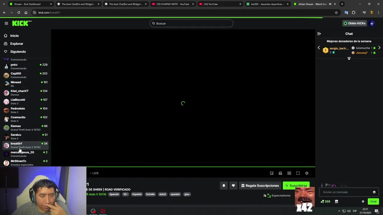Click the green Suscribirse button
Image resolution: width=383 pixels, height=215 pixels.
(x=296, y=185)
